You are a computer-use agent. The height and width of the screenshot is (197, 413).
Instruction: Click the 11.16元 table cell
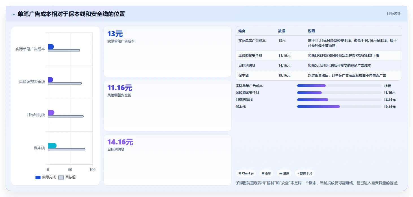(284, 56)
